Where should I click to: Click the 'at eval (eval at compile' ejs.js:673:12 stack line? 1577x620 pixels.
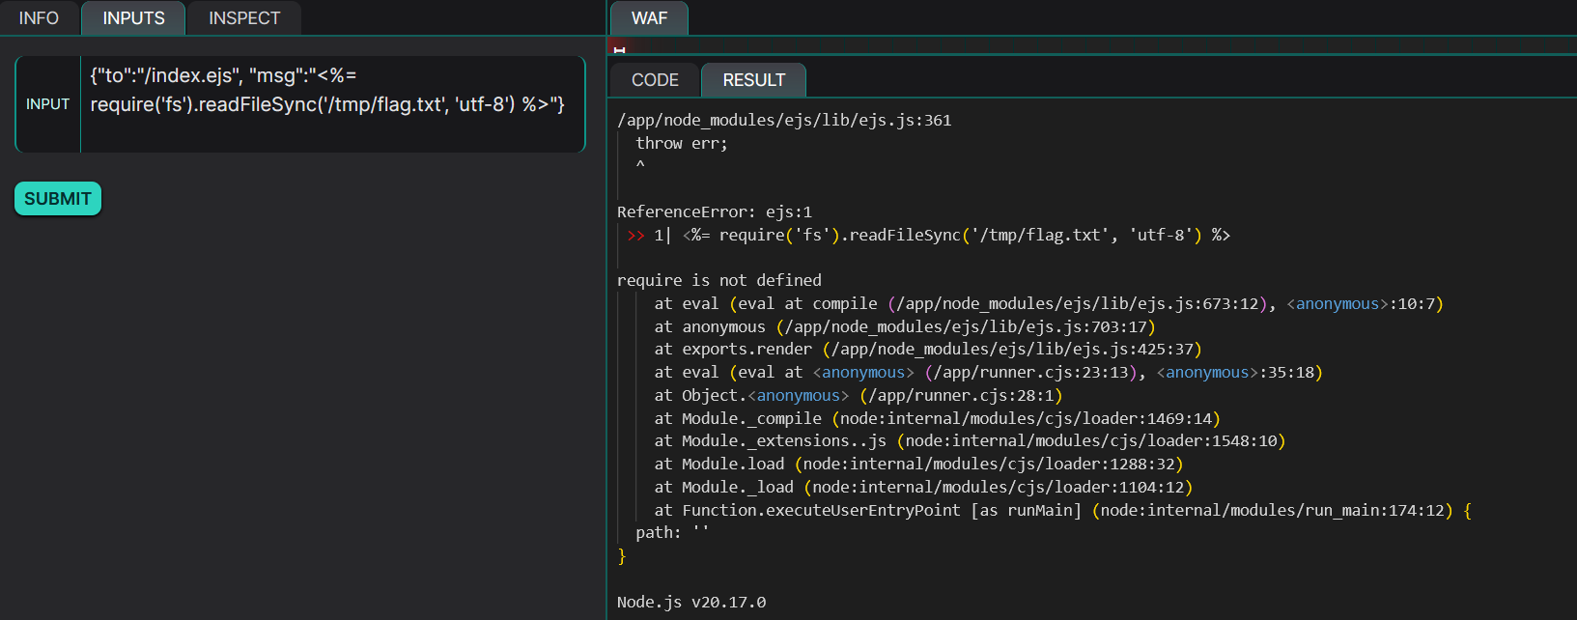[x=1049, y=303]
